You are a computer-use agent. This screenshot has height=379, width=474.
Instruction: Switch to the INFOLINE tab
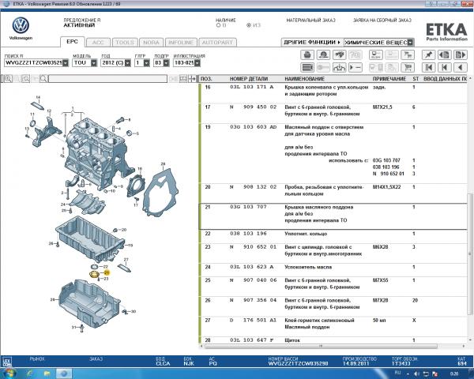[181, 43]
